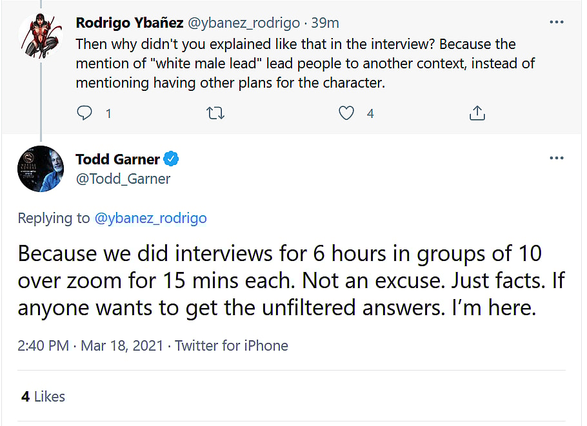Click the Rodrigo Ybañez display name

[x=130, y=23]
